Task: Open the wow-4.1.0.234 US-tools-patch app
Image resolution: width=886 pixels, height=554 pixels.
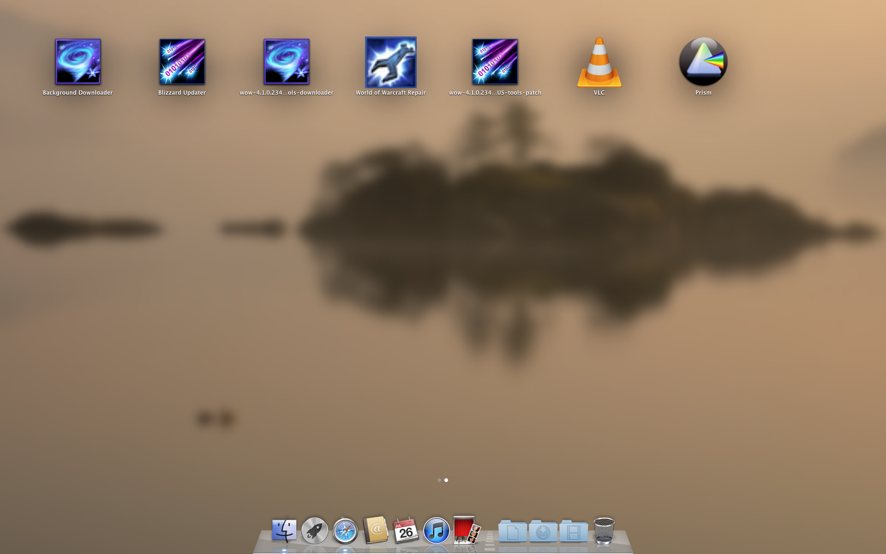Action: [495, 62]
